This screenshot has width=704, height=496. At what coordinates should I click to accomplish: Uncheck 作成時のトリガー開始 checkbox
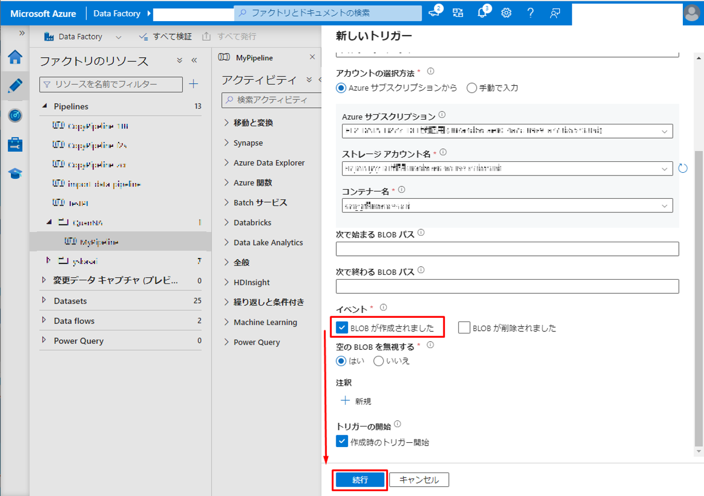342,442
